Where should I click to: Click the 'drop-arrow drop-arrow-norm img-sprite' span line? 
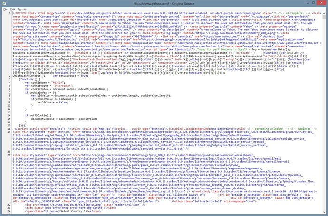70,208
